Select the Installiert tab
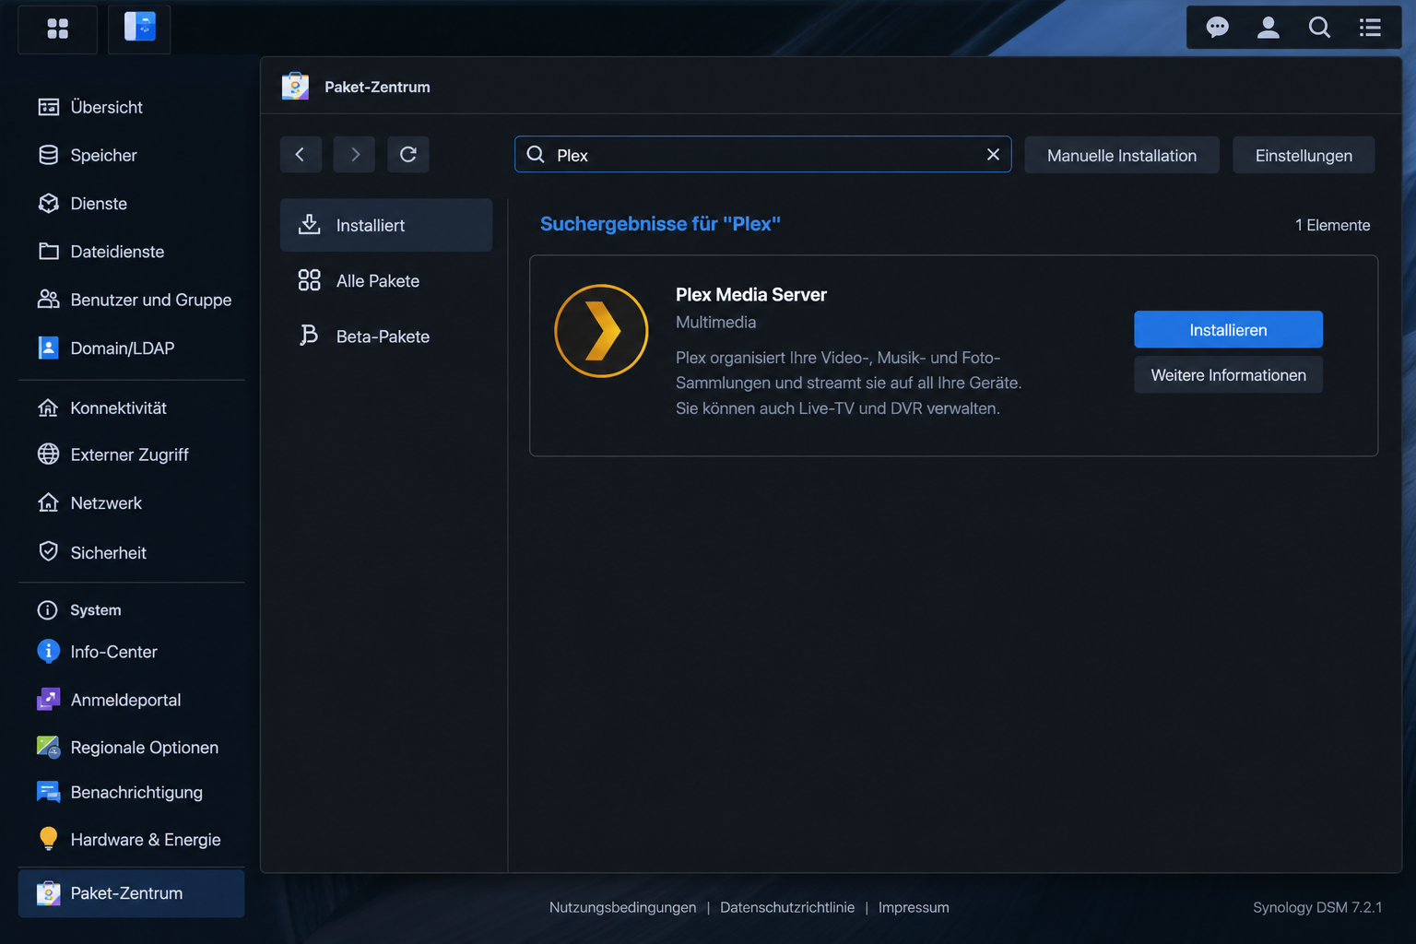The image size is (1416, 944). 386,225
